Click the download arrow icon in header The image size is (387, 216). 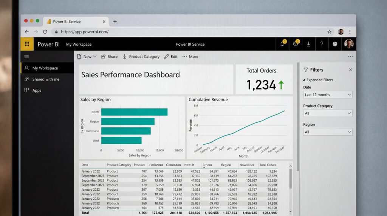308,44
